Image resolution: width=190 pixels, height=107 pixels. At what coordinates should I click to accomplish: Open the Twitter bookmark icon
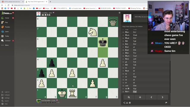click(21, 8)
